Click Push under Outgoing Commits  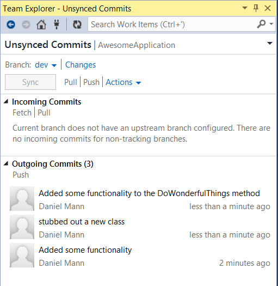pyautogui.click(x=21, y=175)
